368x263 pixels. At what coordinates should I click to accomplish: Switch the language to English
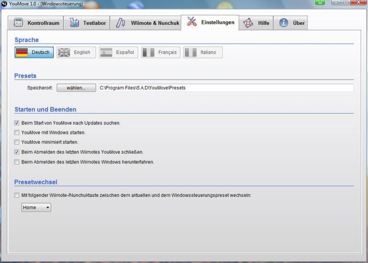(76, 53)
